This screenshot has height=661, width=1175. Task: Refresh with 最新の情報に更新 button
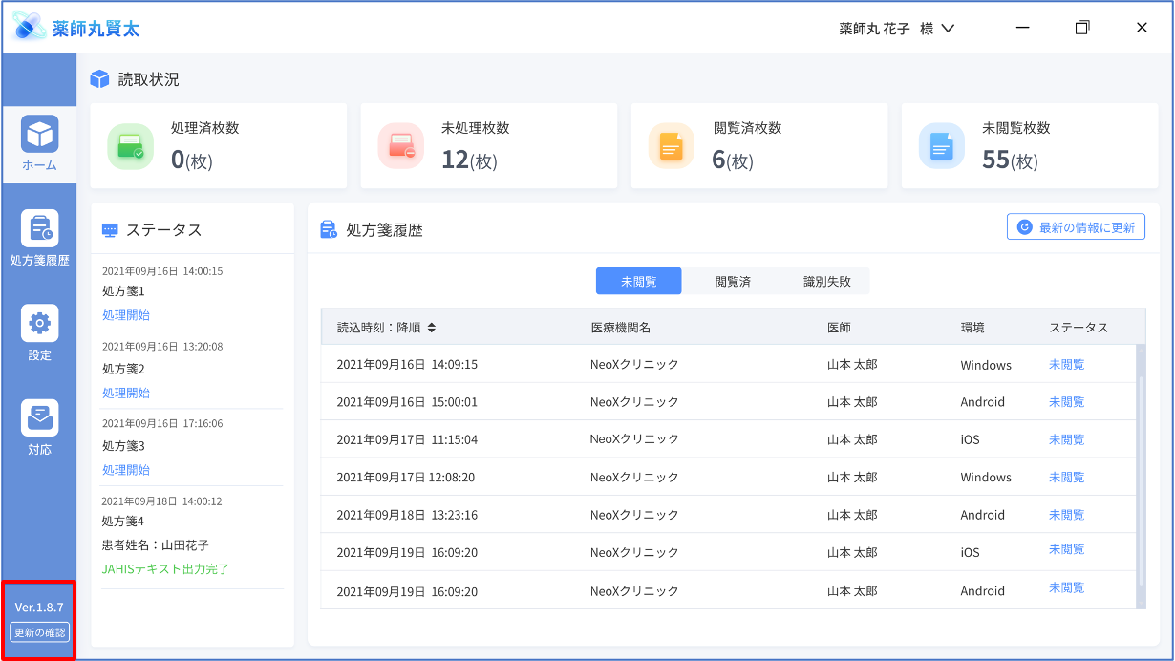(x=1076, y=227)
